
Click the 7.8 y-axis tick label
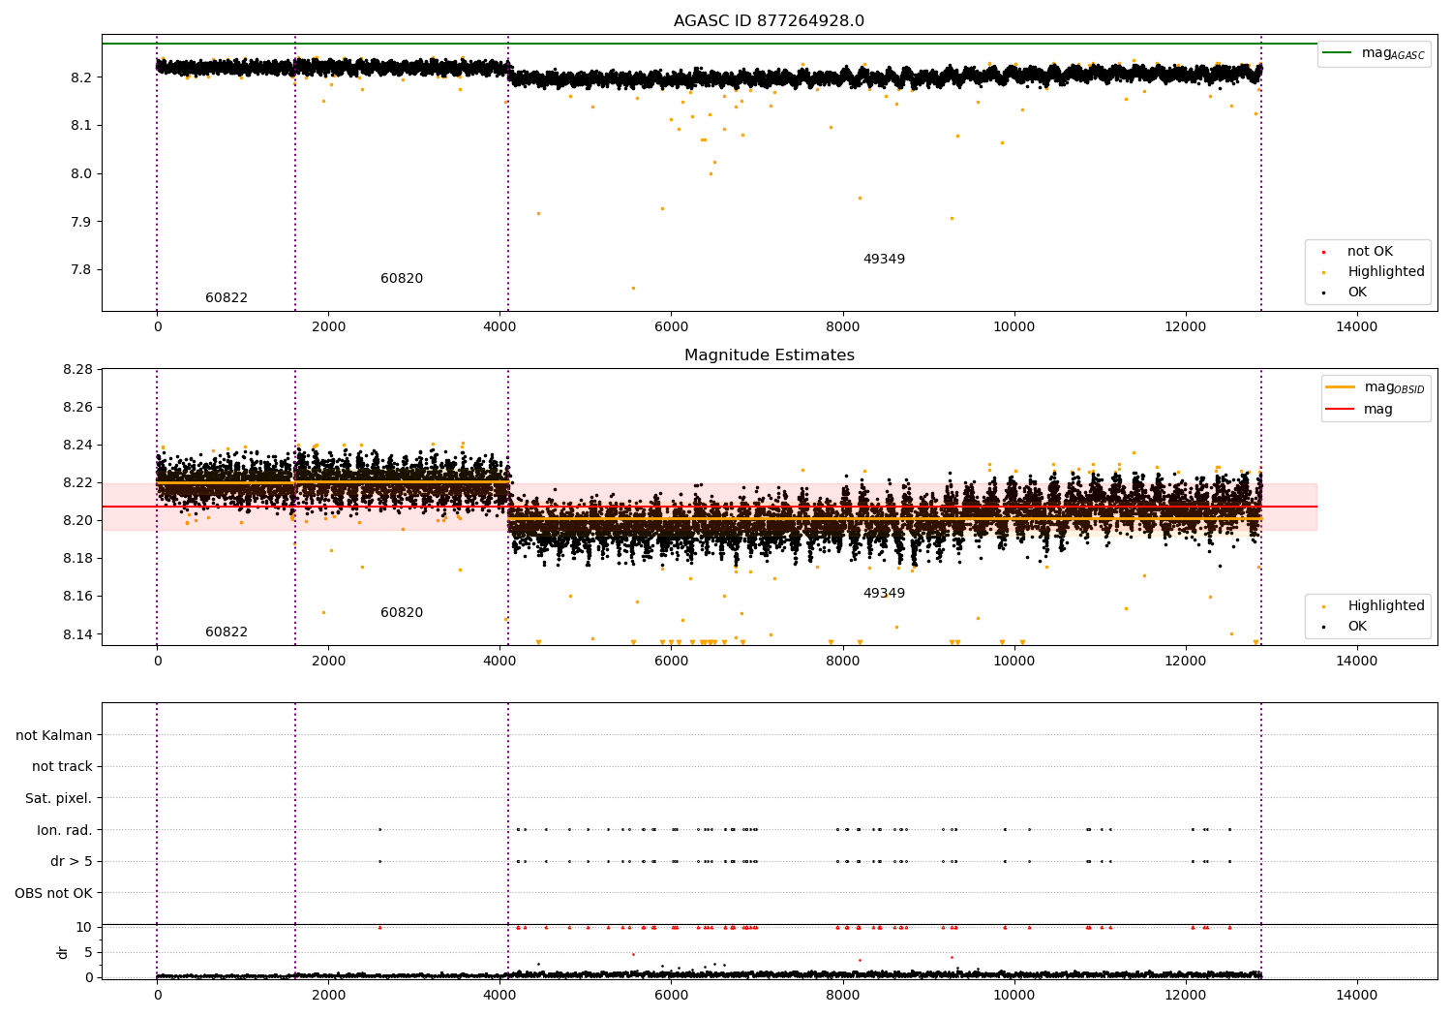click(x=80, y=270)
